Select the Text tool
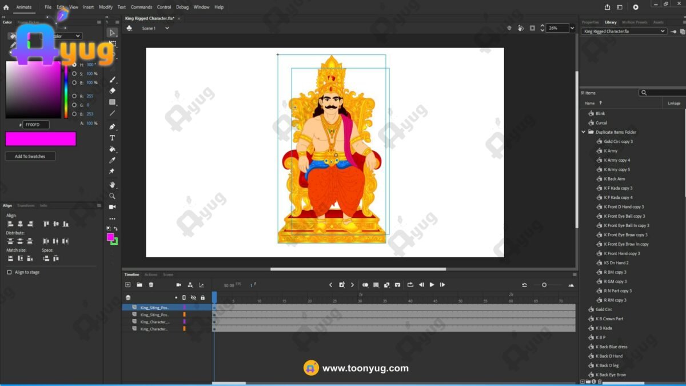Viewport: 686px width, 386px height. coord(113,138)
